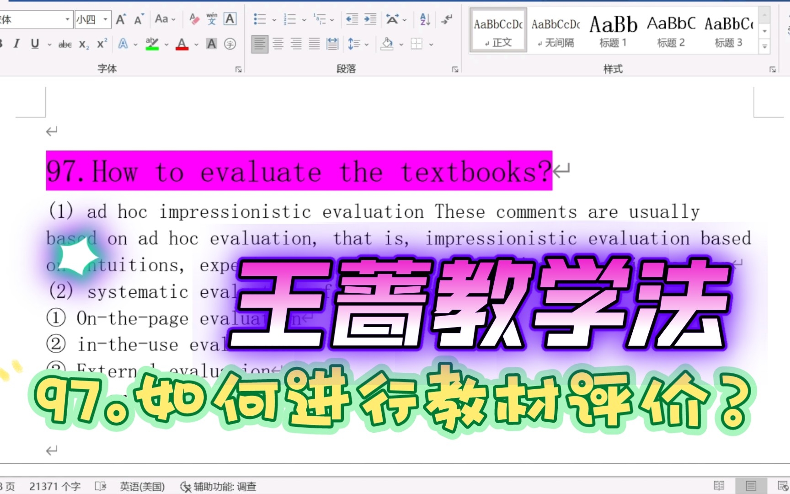This screenshot has height=494, width=790.
Task: Open the phonetic guide (wén) tool
Action: [x=211, y=19]
